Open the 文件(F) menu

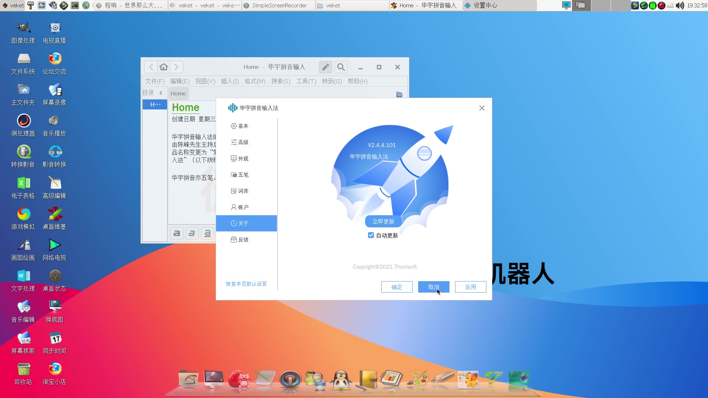coord(155,81)
